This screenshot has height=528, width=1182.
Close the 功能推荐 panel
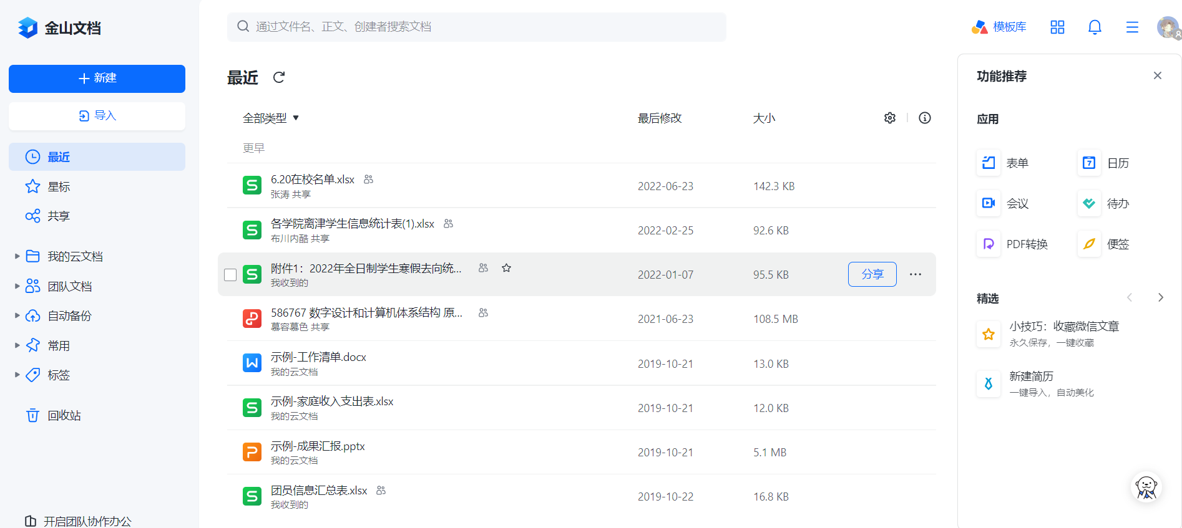(x=1158, y=75)
